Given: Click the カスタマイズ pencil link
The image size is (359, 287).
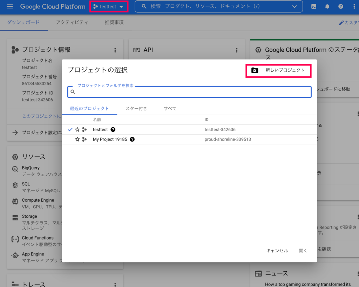Looking at the screenshot, I should click(349, 22).
